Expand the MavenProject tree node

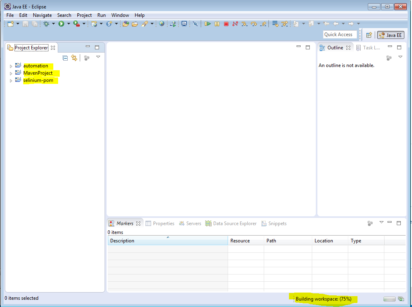tap(11, 73)
